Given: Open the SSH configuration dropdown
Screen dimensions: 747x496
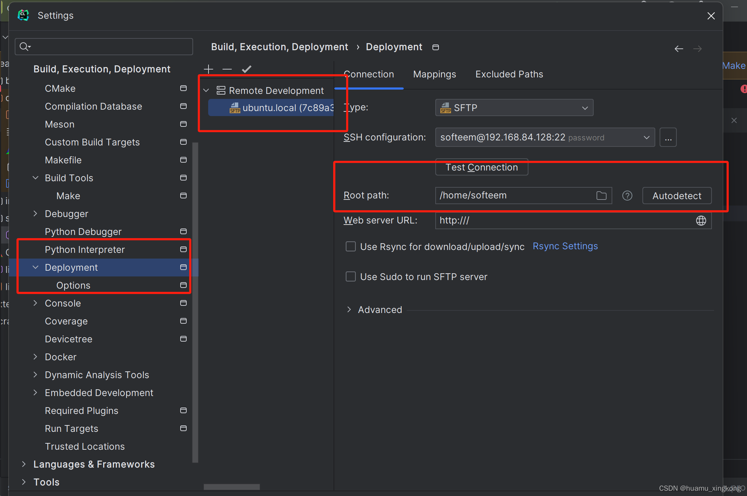Looking at the screenshot, I should [545, 138].
